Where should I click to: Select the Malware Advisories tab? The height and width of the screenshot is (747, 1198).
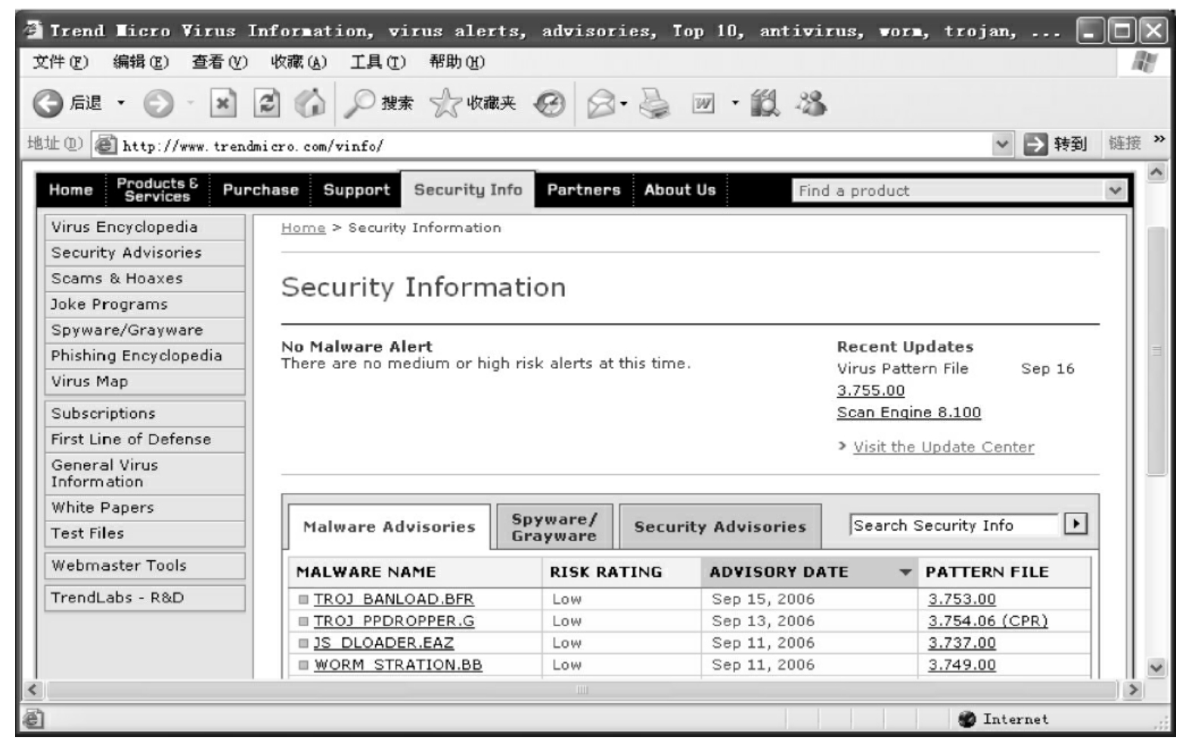click(x=389, y=527)
